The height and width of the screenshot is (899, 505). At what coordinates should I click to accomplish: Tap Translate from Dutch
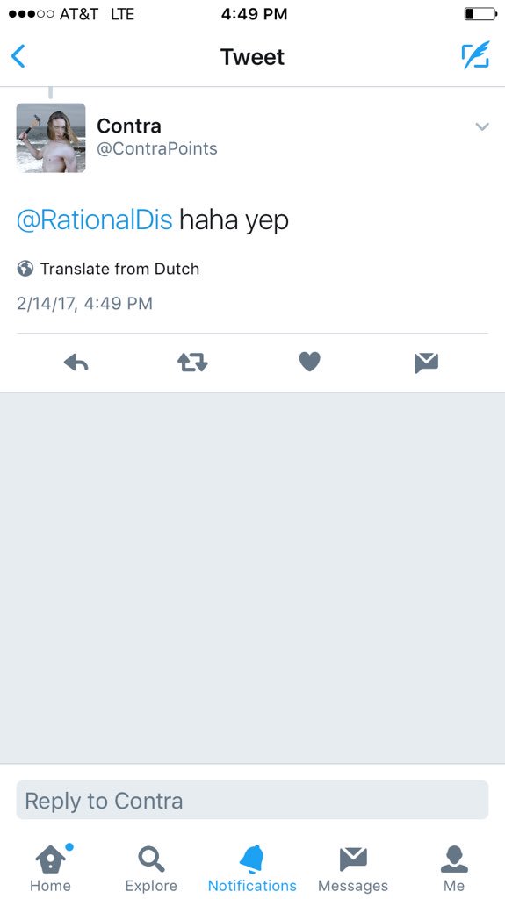click(x=119, y=269)
